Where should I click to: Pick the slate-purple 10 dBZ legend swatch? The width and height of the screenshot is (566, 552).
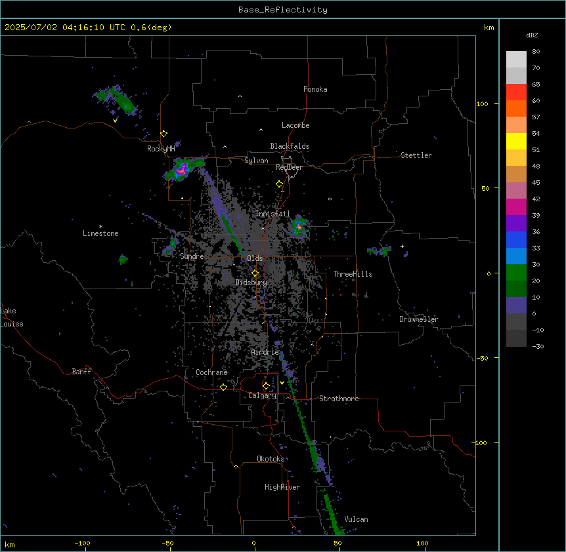pos(516,306)
